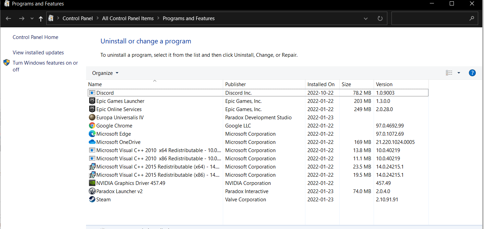The height and width of the screenshot is (229, 484).
Task: Select the Google Chrome icon
Action: 92,125
